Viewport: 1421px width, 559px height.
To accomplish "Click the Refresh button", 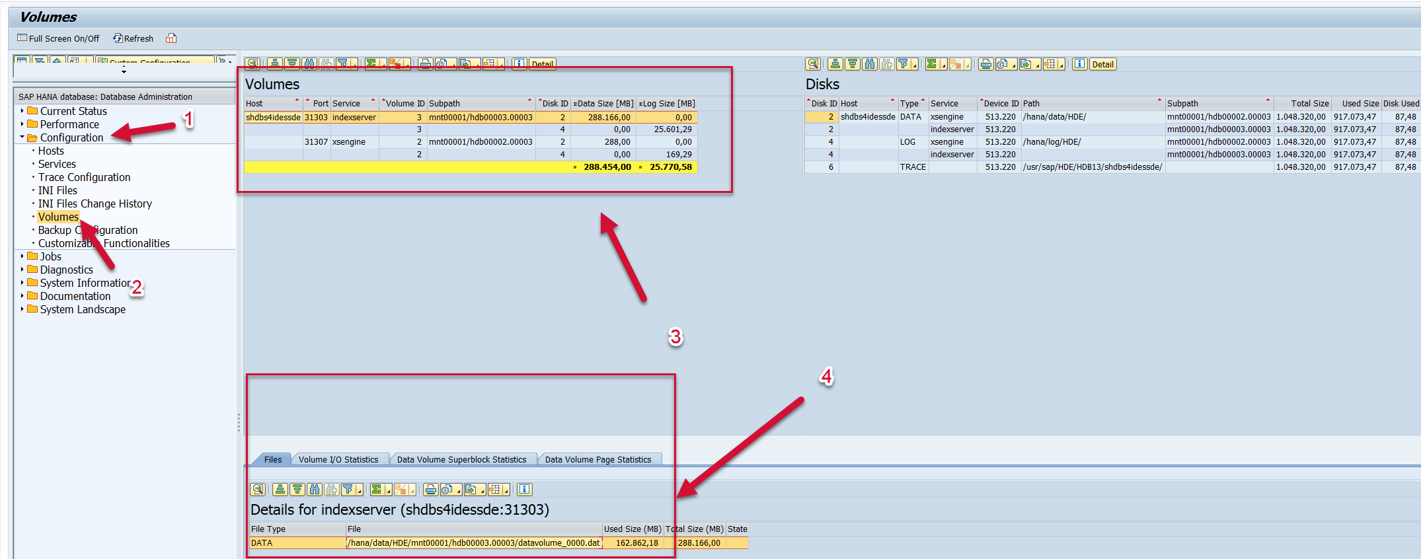I will pyautogui.click(x=133, y=38).
